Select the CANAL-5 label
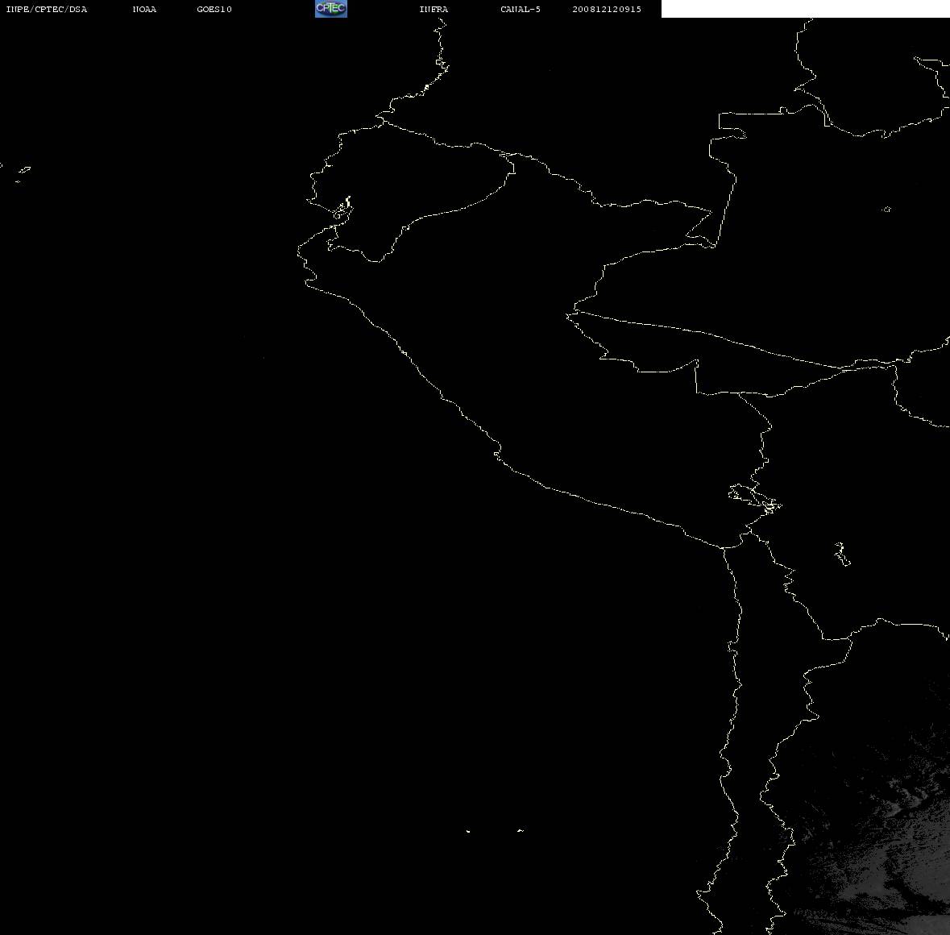950x935 pixels. pyautogui.click(x=521, y=9)
